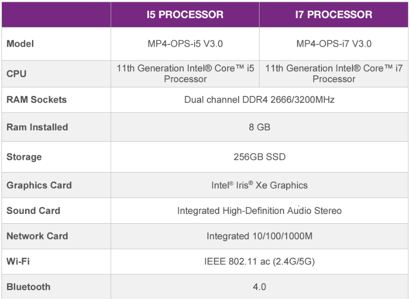Select the 8 GB RAM value
Viewport: 410px width, 299px height.
point(260,127)
